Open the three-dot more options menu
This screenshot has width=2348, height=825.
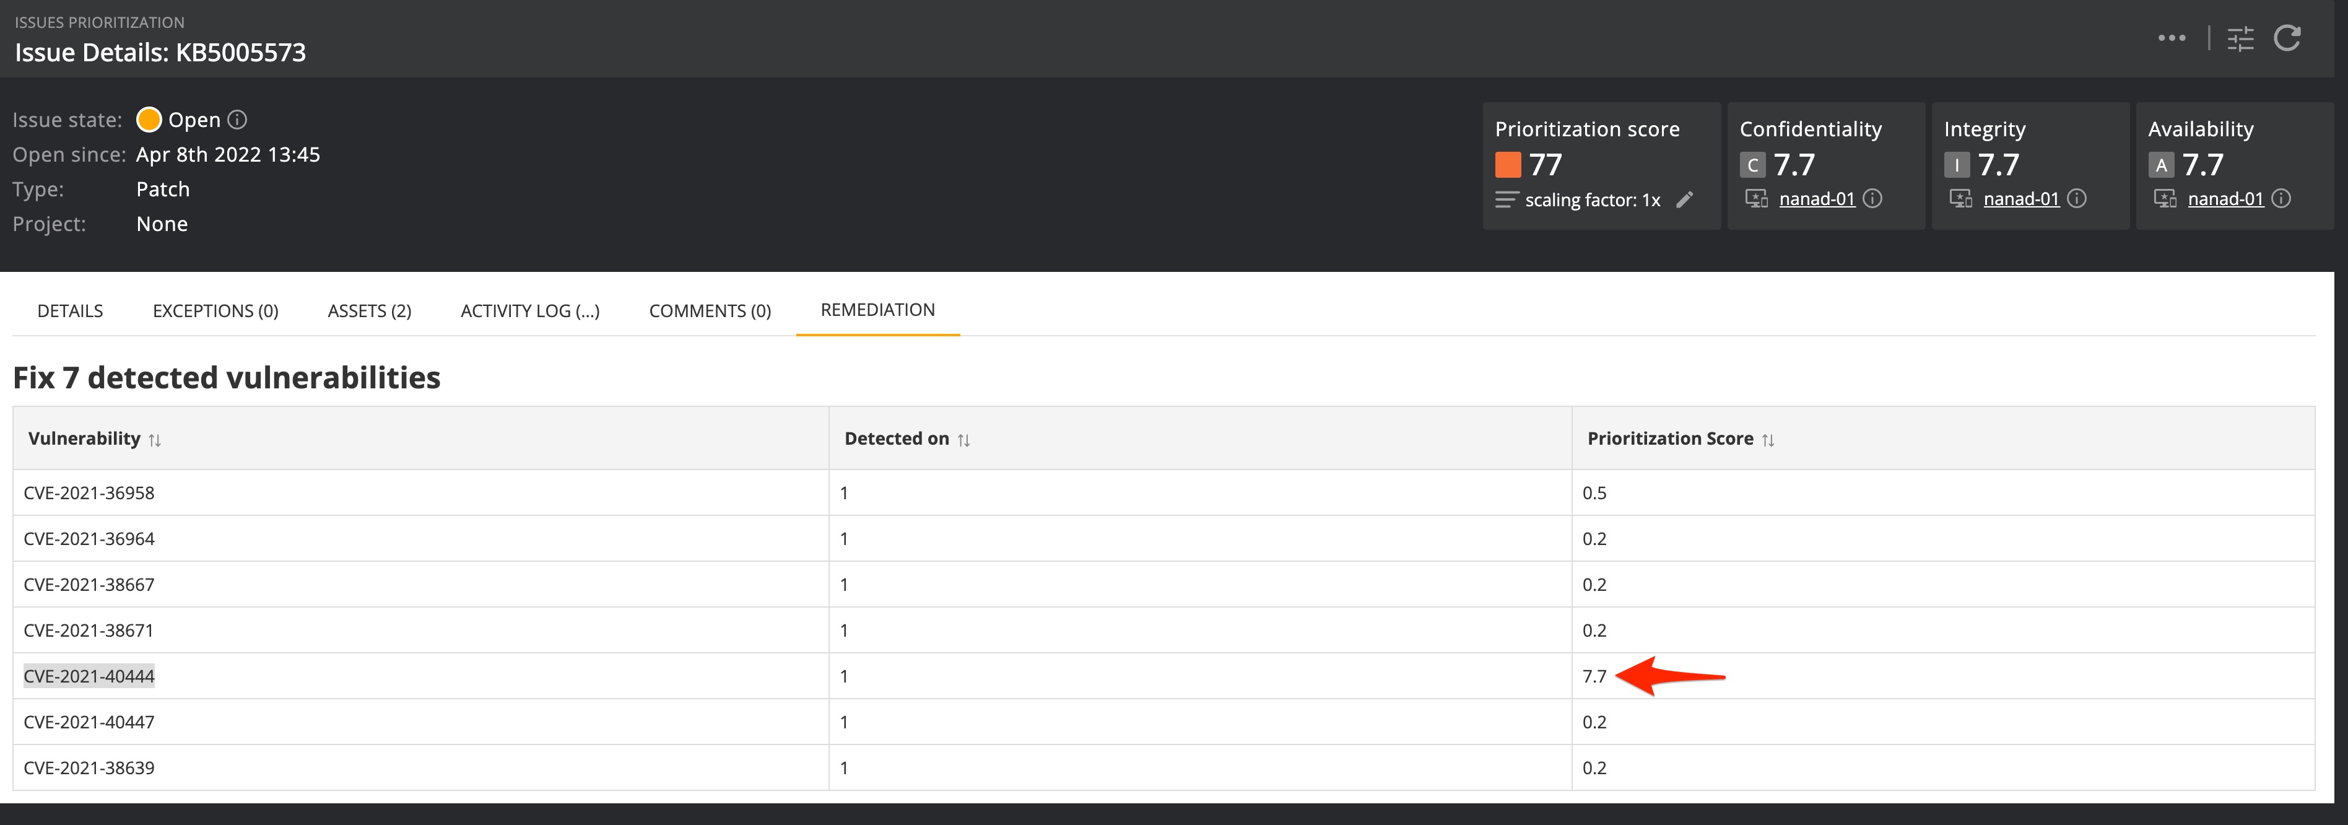coord(2172,38)
